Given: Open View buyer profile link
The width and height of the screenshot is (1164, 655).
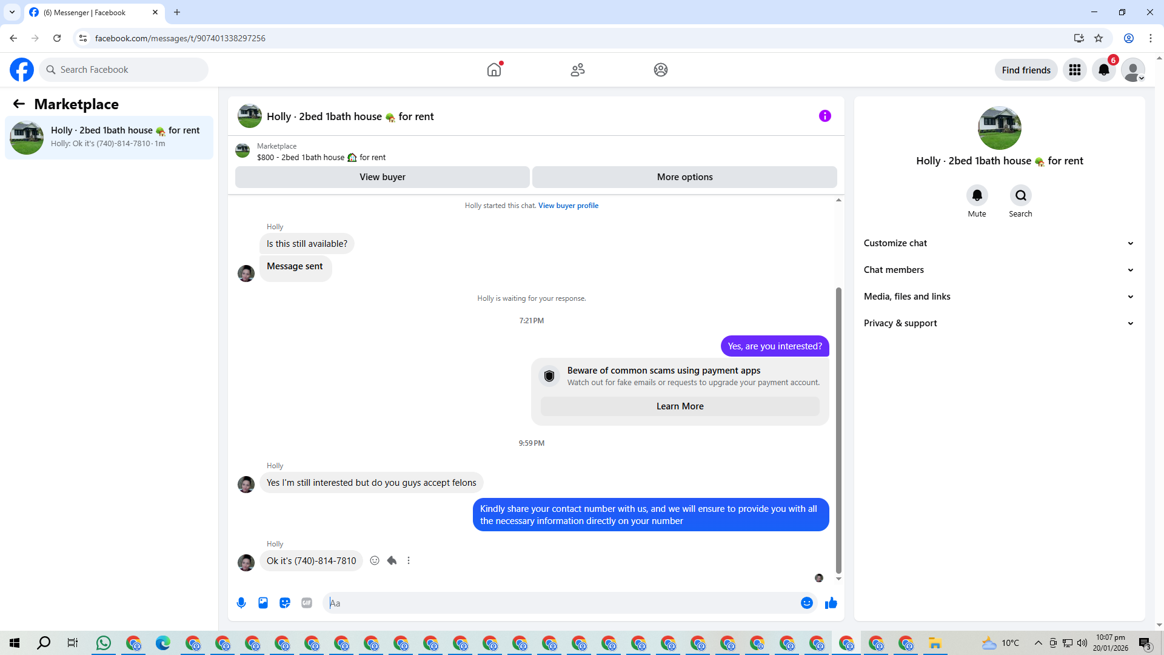Looking at the screenshot, I should coord(568,206).
